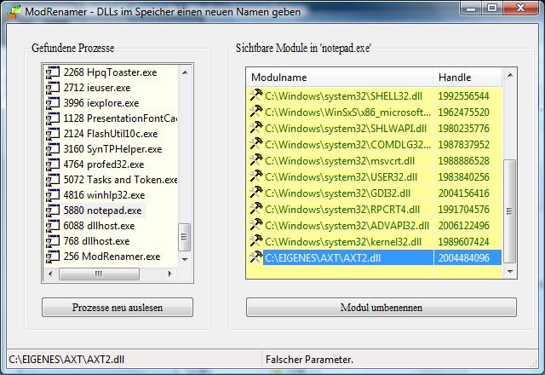This screenshot has width=545, height=375.
Task: Click module list scroll down arrow
Action: (510, 271)
